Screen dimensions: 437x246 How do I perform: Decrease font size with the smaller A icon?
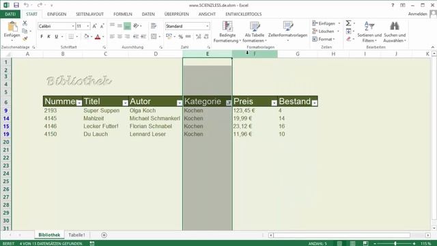[x=102, y=26]
